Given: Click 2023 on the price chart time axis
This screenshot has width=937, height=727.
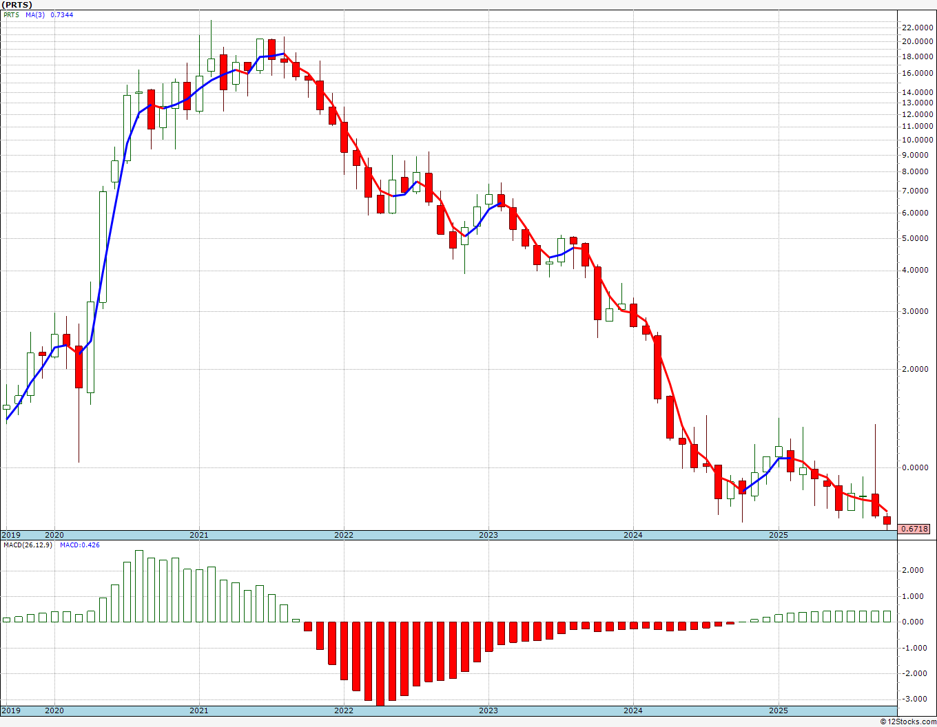Looking at the screenshot, I should click(x=488, y=535).
